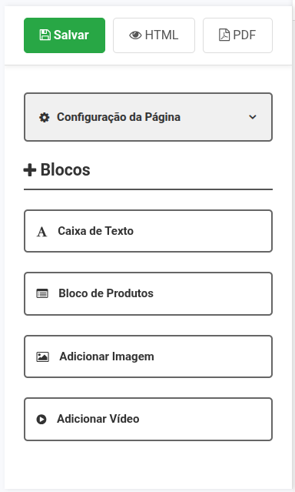The height and width of the screenshot is (492, 295).
Task: Choose the Adicionar Imagem block
Action: point(148,356)
